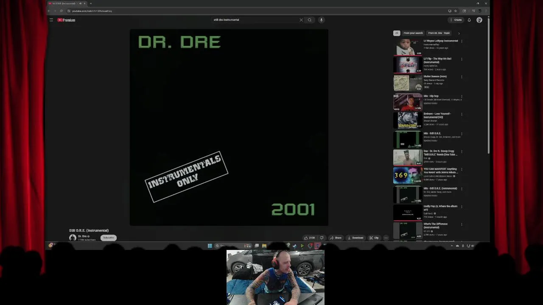This screenshot has height=305, width=543.
Task: Open the Dr. Dre channel avatar
Action: click(x=73, y=238)
